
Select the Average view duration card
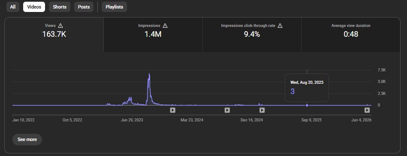[x=351, y=35]
